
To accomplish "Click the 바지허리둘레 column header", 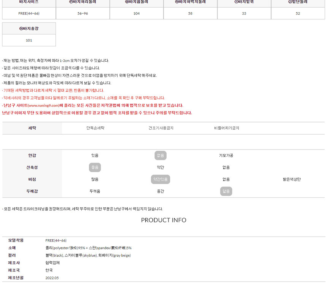I will click(83, 2).
